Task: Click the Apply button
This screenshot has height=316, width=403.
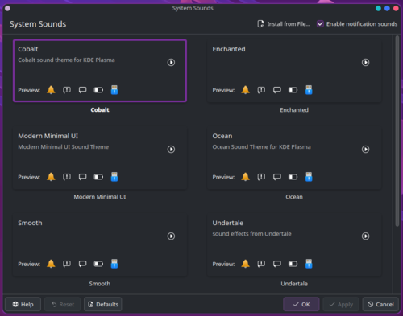Action: click(x=341, y=304)
